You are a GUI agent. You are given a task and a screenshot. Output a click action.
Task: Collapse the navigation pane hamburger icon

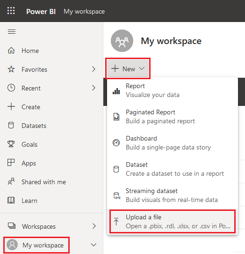pyautogui.click(x=12, y=31)
